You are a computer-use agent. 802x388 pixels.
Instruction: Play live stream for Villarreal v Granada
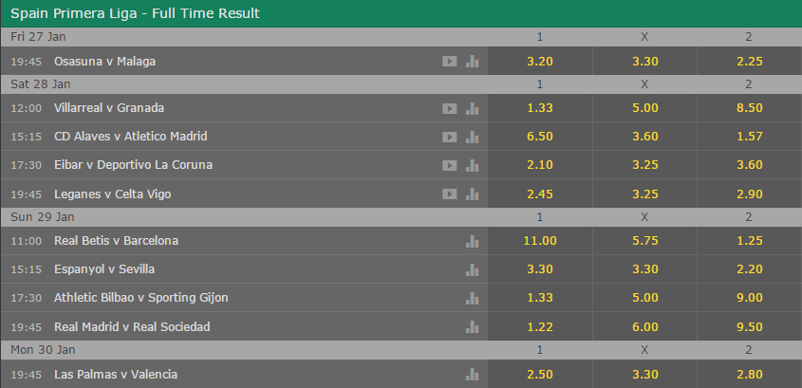pos(449,108)
